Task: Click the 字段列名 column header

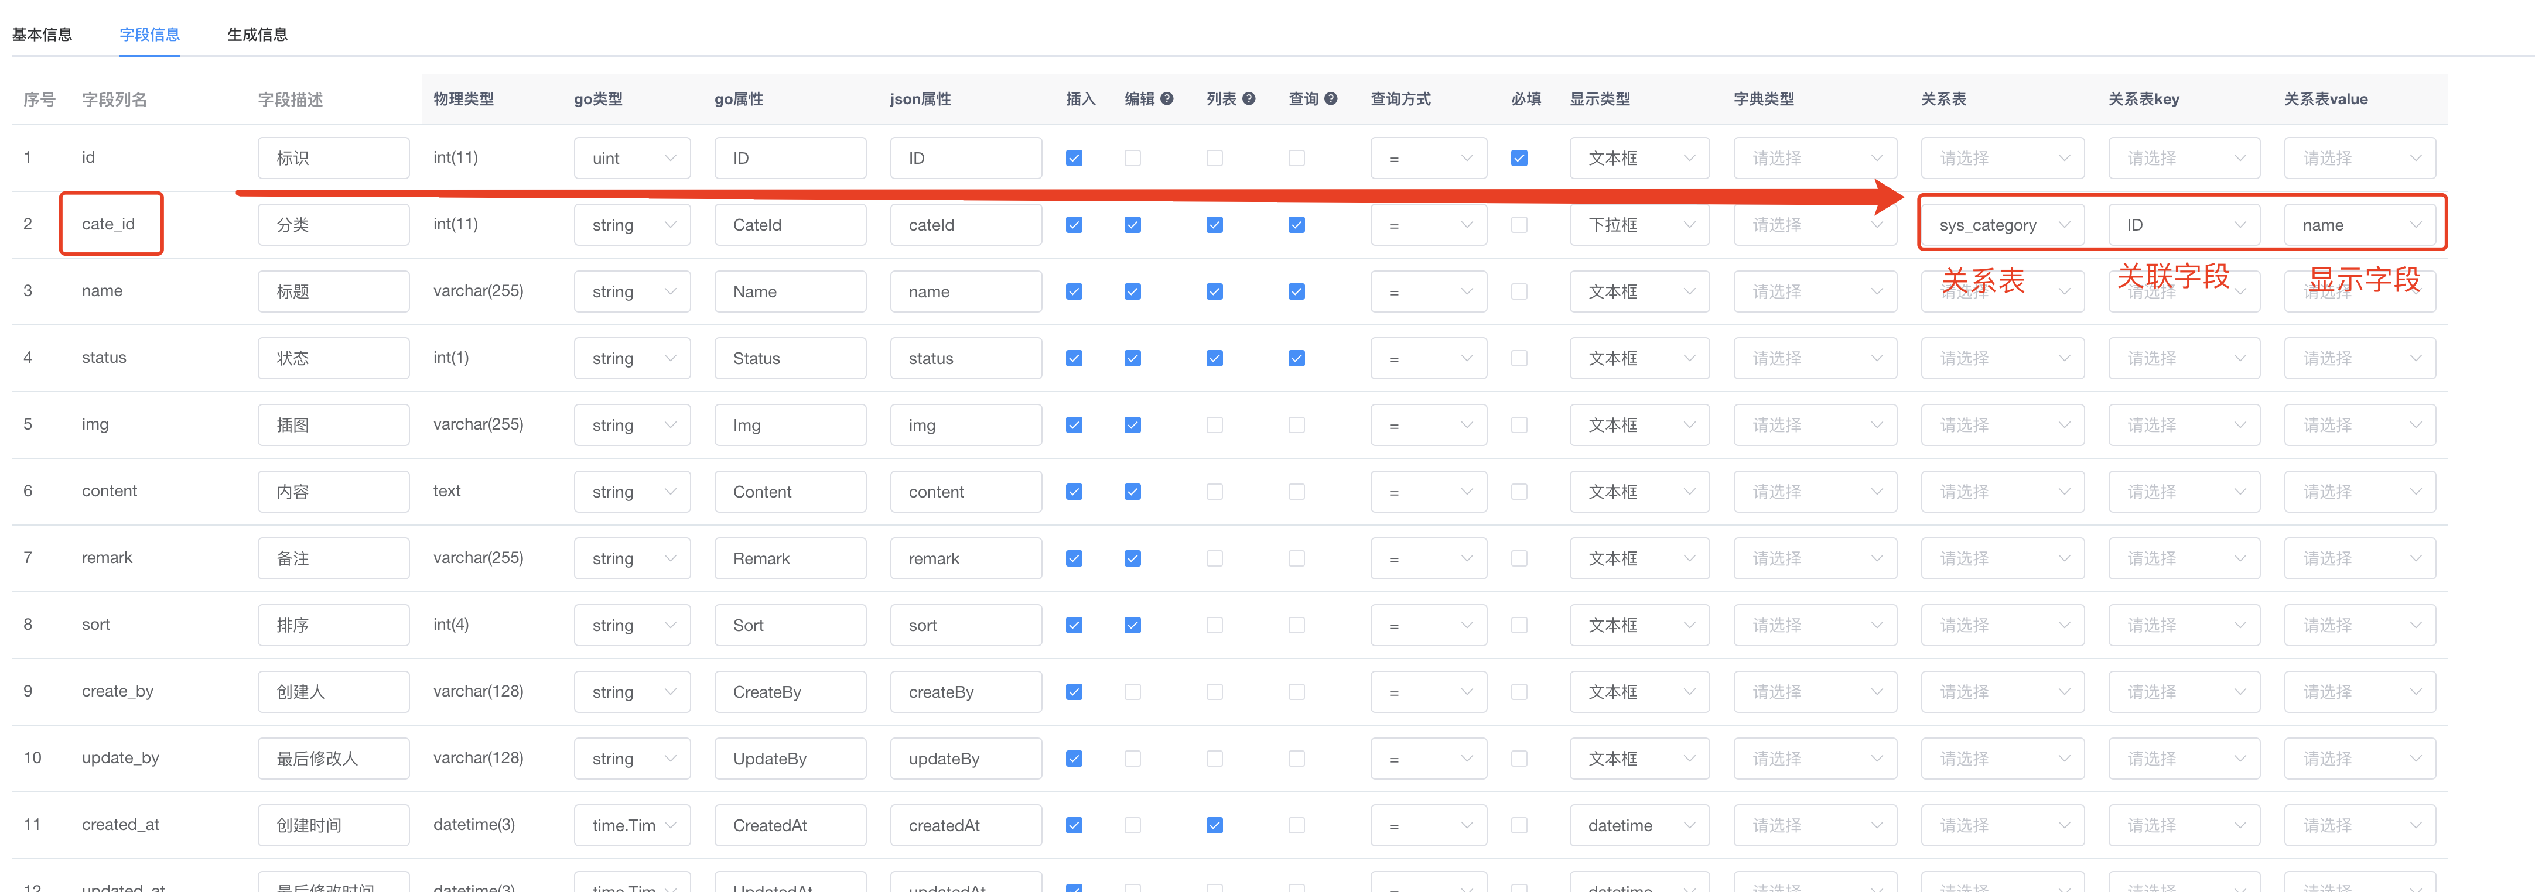Action: tap(114, 100)
